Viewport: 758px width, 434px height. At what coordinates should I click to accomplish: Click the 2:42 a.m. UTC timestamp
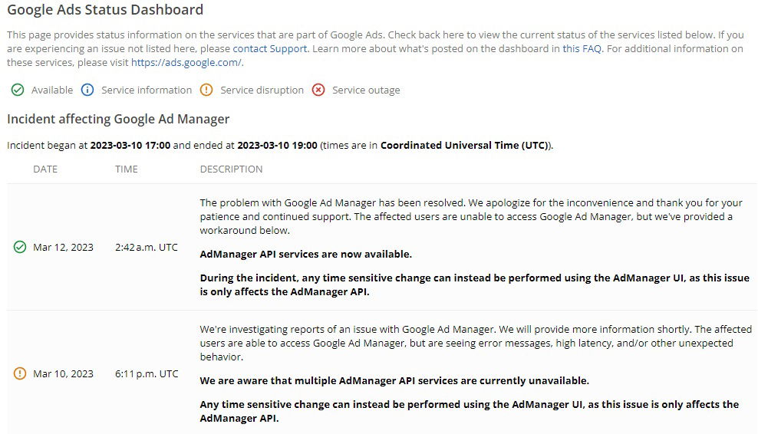(147, 247)
